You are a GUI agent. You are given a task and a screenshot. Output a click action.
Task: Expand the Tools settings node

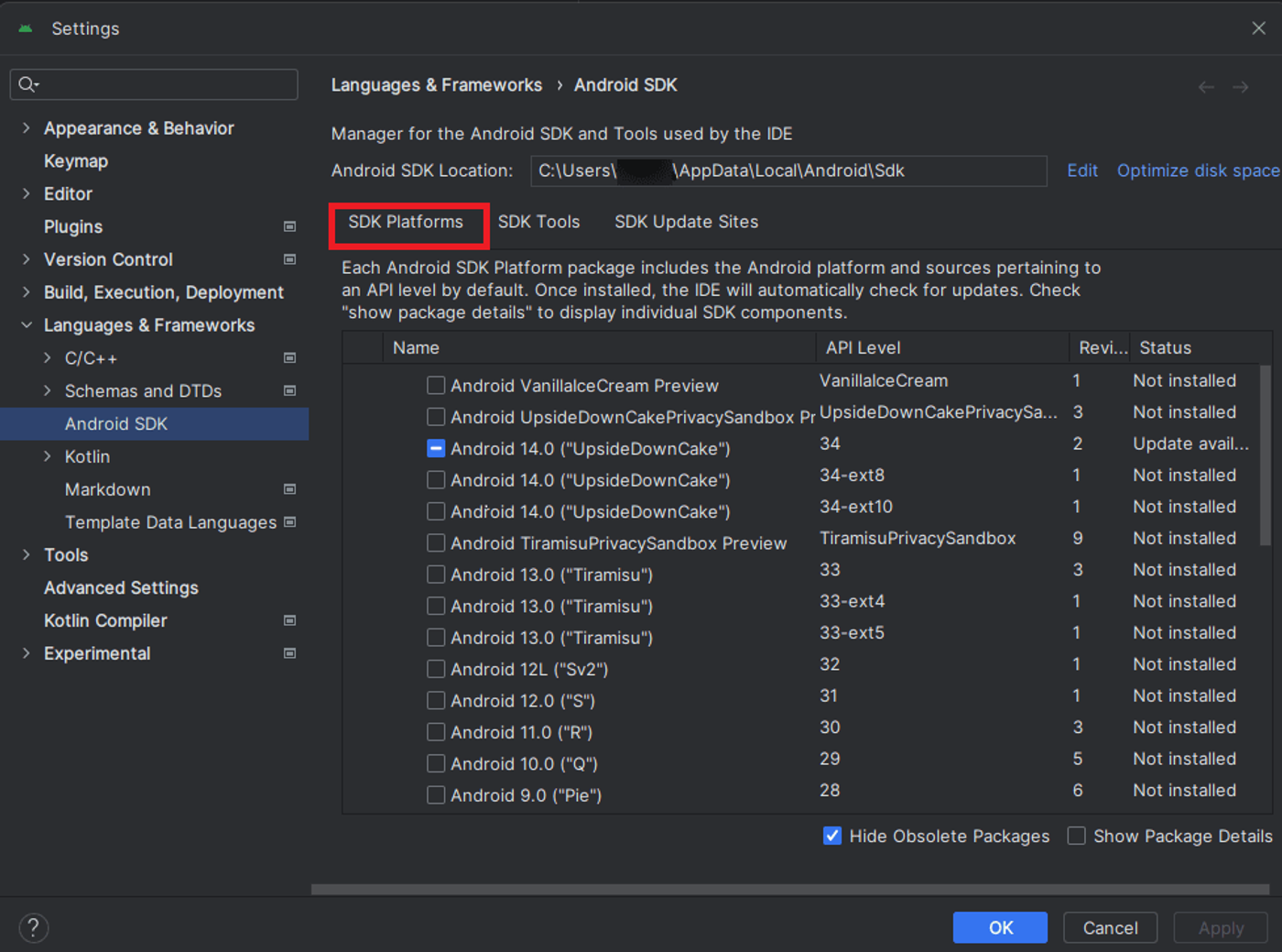[x=26, y=554]
